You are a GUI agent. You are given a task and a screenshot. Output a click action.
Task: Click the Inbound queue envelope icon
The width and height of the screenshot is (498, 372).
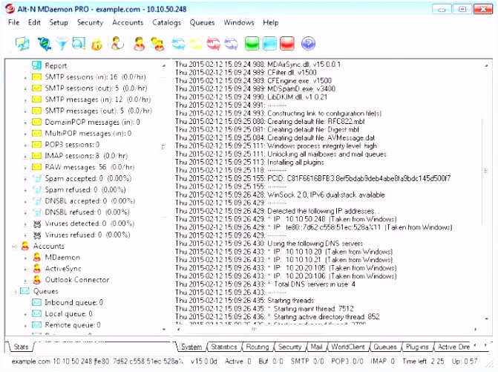pyautogui.click(x=36, y=302)
